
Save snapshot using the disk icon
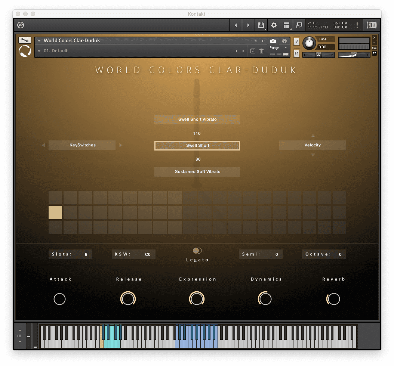pyautogui.click(x=253, y=51)
